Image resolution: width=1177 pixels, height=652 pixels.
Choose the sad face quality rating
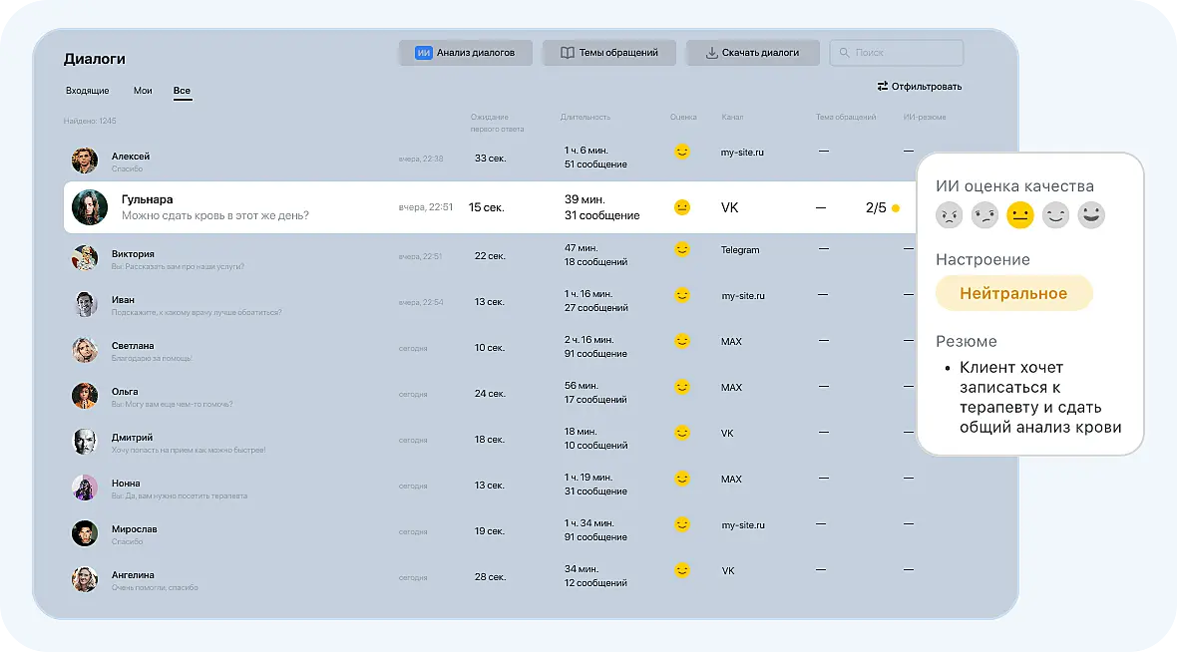pyautogui.click(x=984, y=215)
